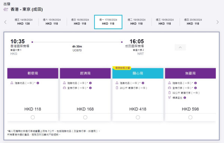Open info icon for 隨身物品 in 無憂飛

(x=195, y=83)
